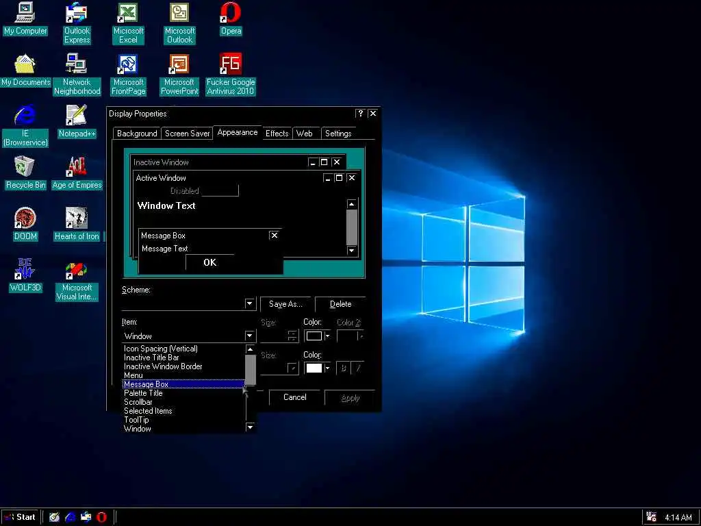Click the first quick launch icon beside Start

54,517
